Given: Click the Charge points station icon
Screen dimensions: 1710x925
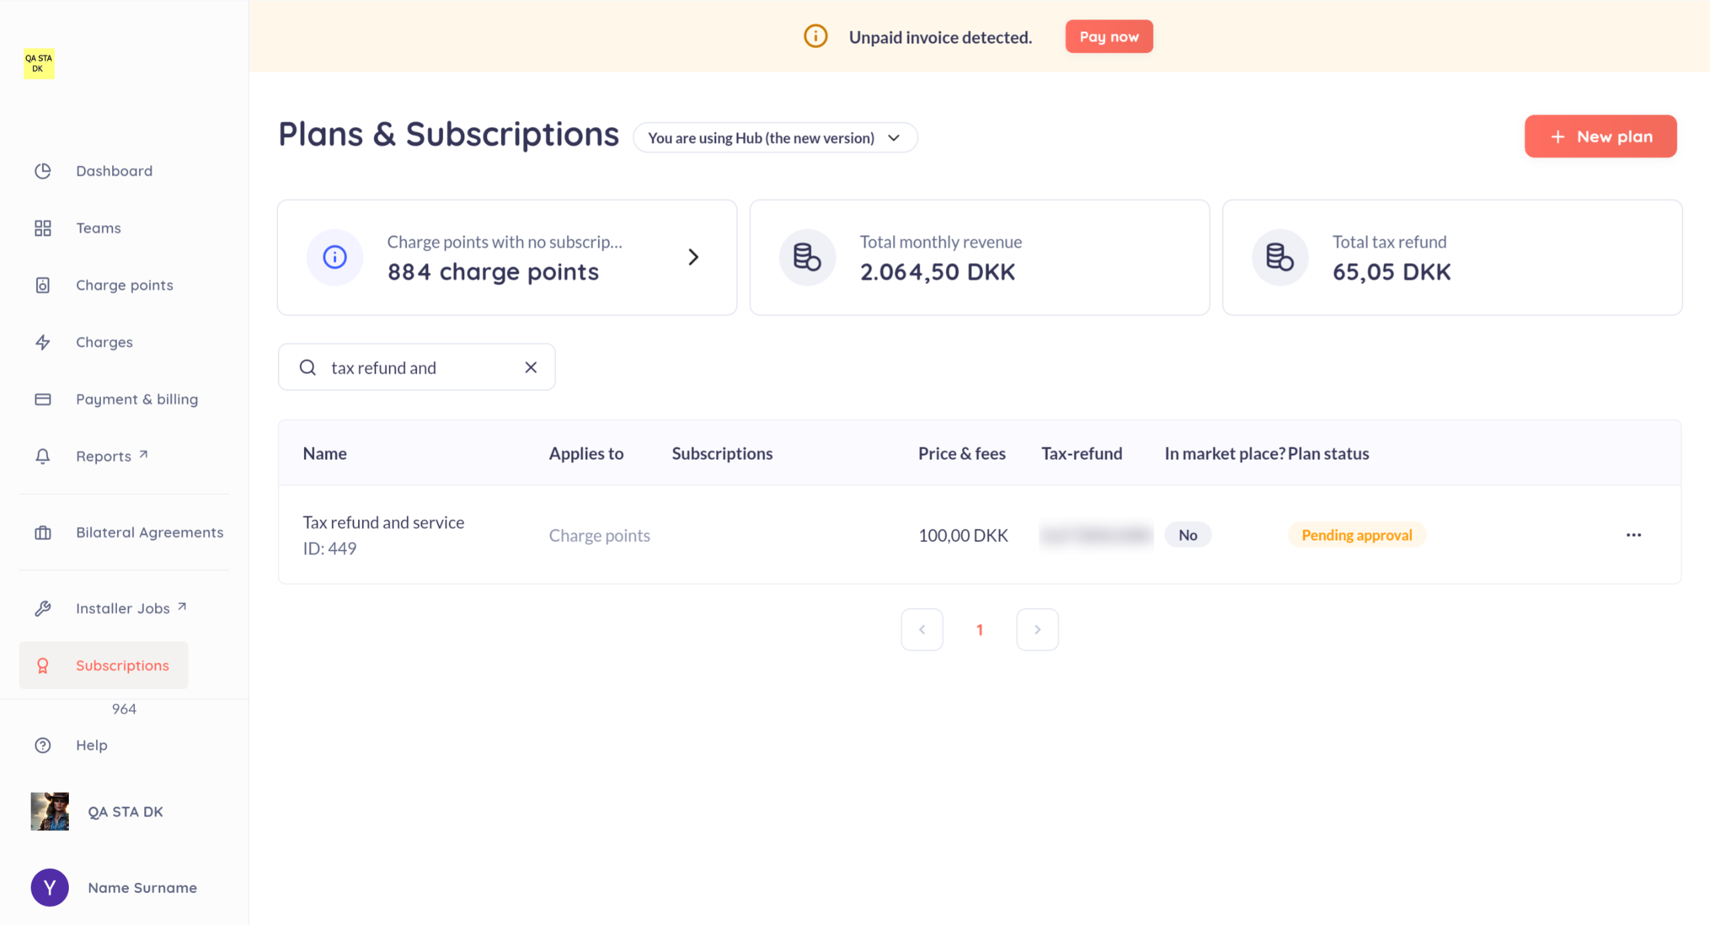Looking at the screenshot, I should click(43, 285).
